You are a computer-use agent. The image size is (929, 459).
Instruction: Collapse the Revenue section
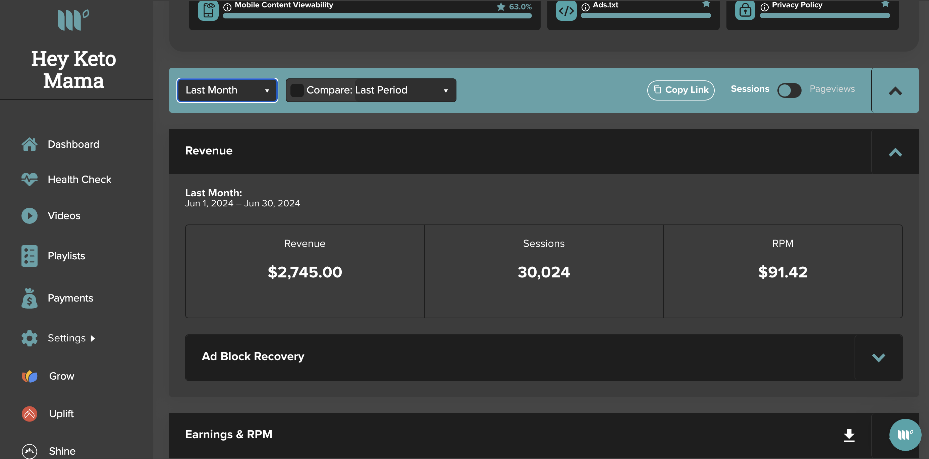pyautogui.click(x=895, y=152)
